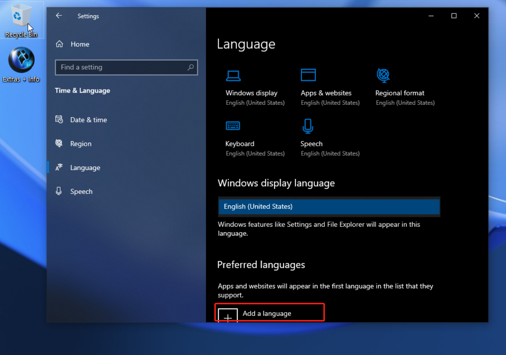Image resolution: width=506 pixels, height=355 pixels.
Task: Maximize the Settings window
Action: [454, 16]
